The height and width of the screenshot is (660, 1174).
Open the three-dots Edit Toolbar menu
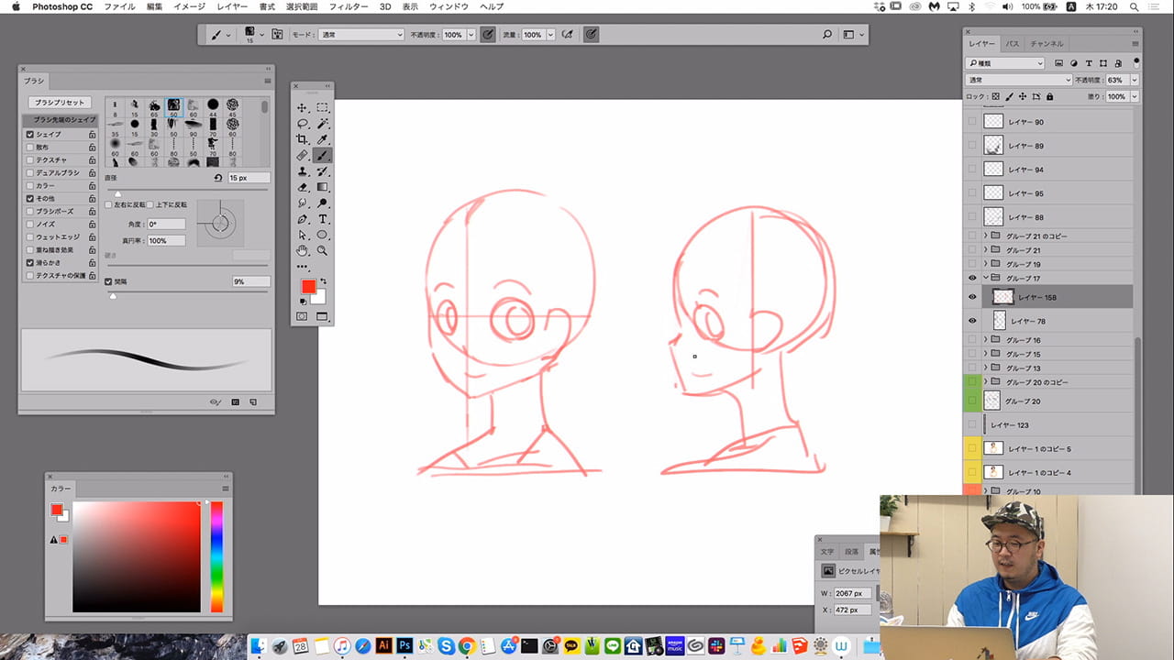[302, 267]
